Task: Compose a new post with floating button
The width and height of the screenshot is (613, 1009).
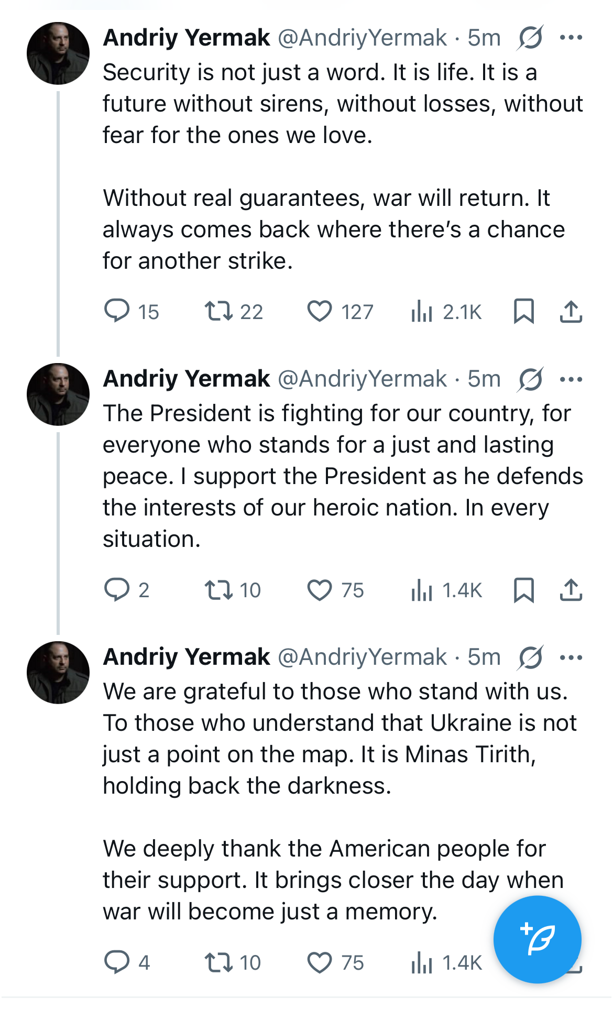Action: coord(538,939)
